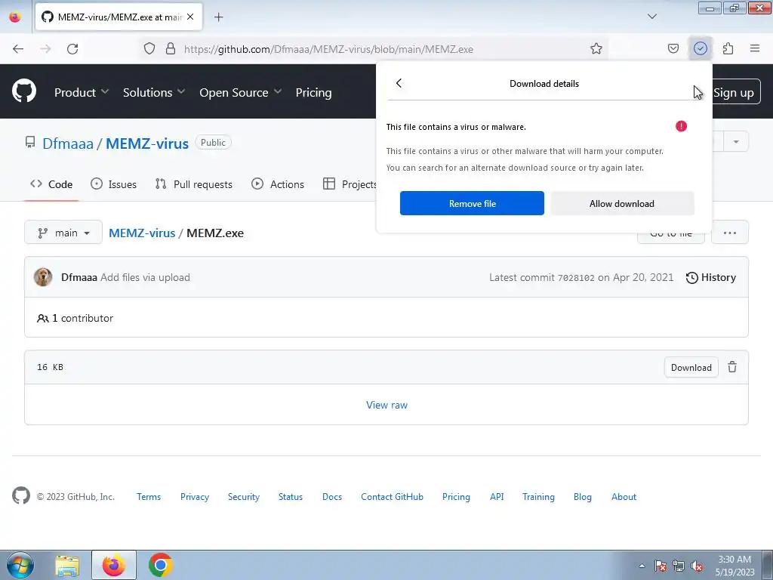773x580 pixels.
Task: Click the GitHub logo in the footer
Action: [21, 496]
